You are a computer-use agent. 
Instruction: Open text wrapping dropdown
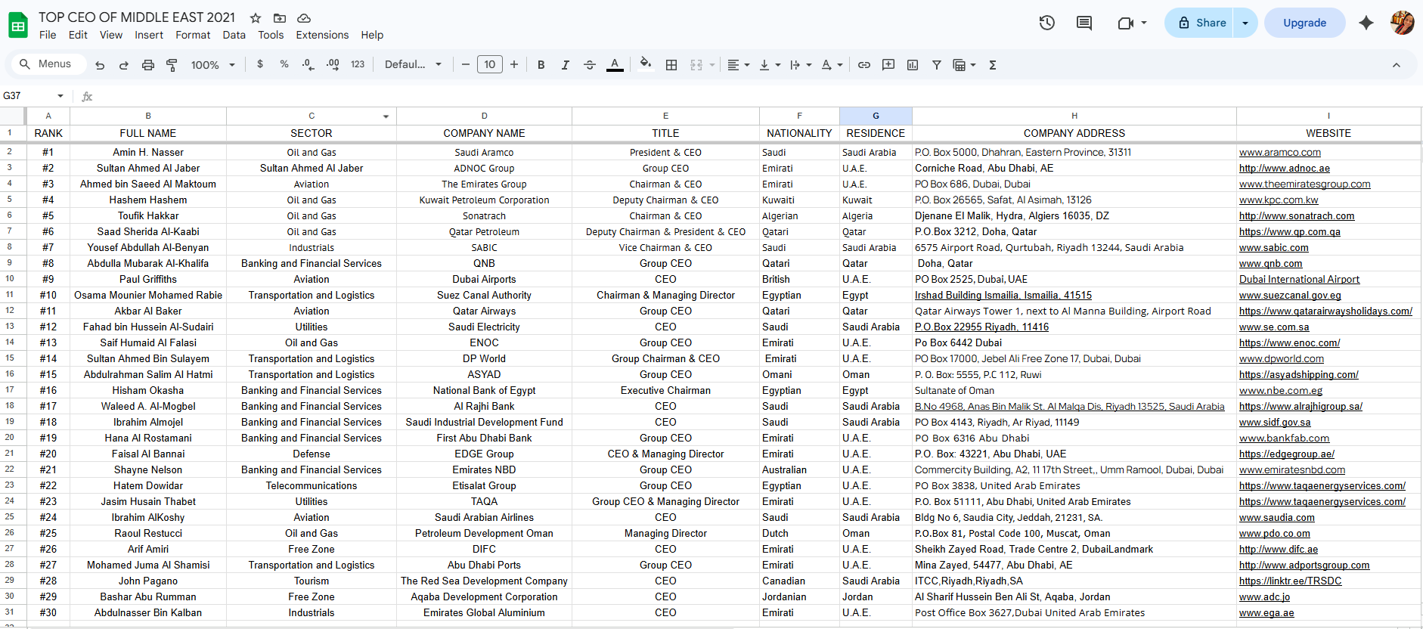click(x=800, y=65)
